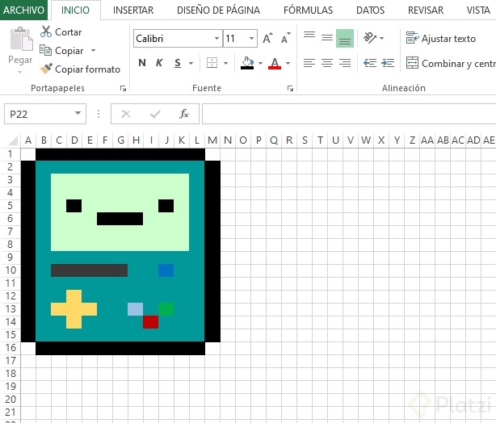Click the text orientation icon
This screenshot has height=423, width=496.
[x=369, y=38]
